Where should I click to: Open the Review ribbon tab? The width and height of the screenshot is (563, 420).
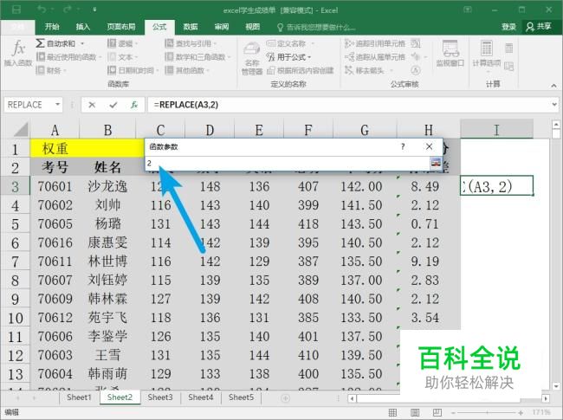(222, 27)
